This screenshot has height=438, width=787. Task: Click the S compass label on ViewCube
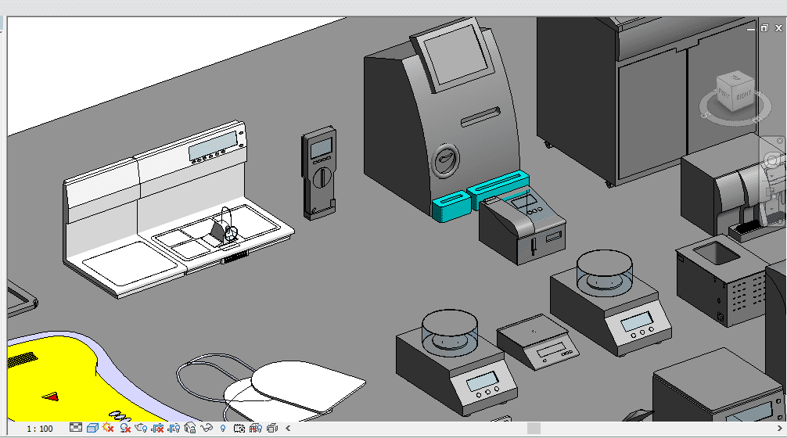(706, 115)
